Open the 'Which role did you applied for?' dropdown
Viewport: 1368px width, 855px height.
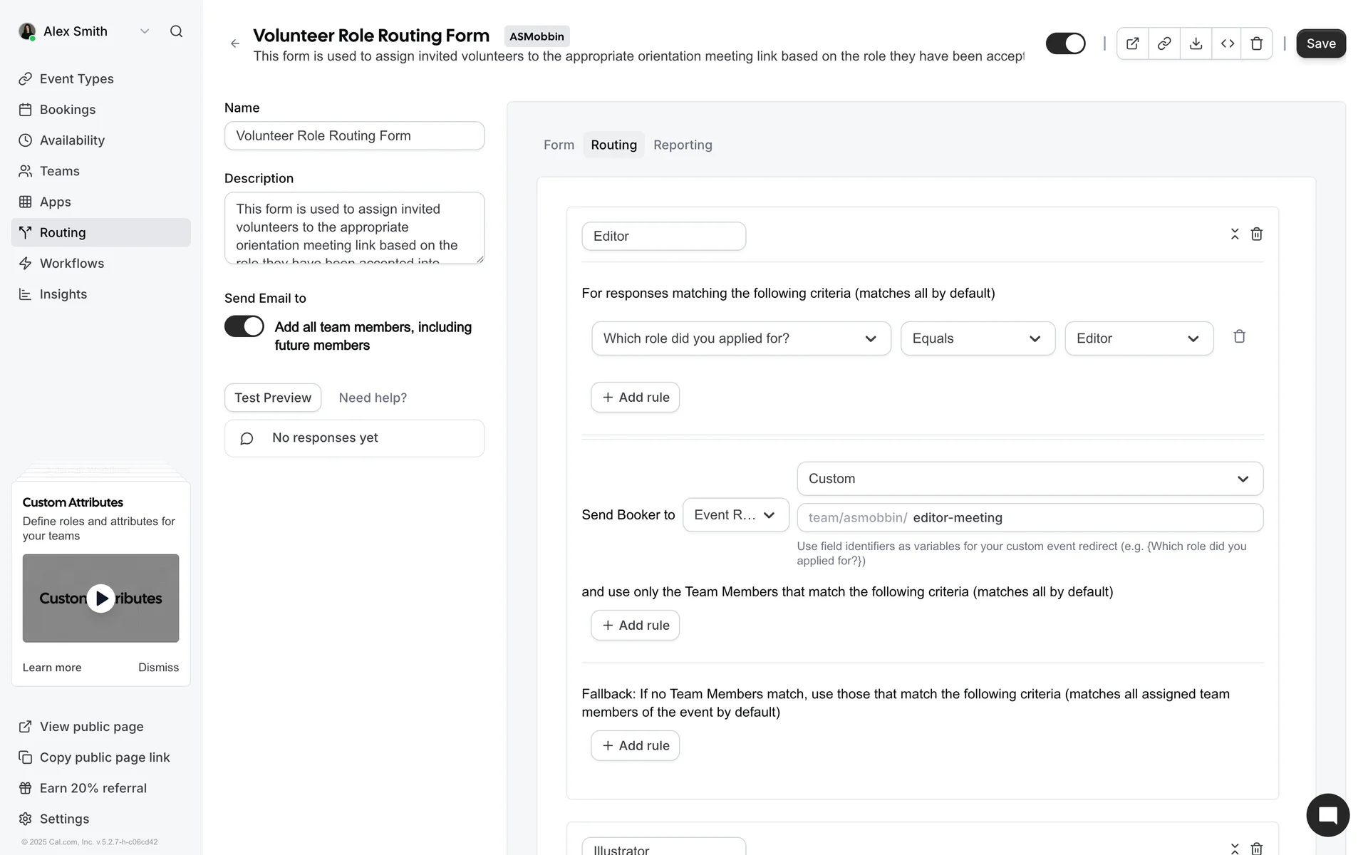[x=741, y=338]
